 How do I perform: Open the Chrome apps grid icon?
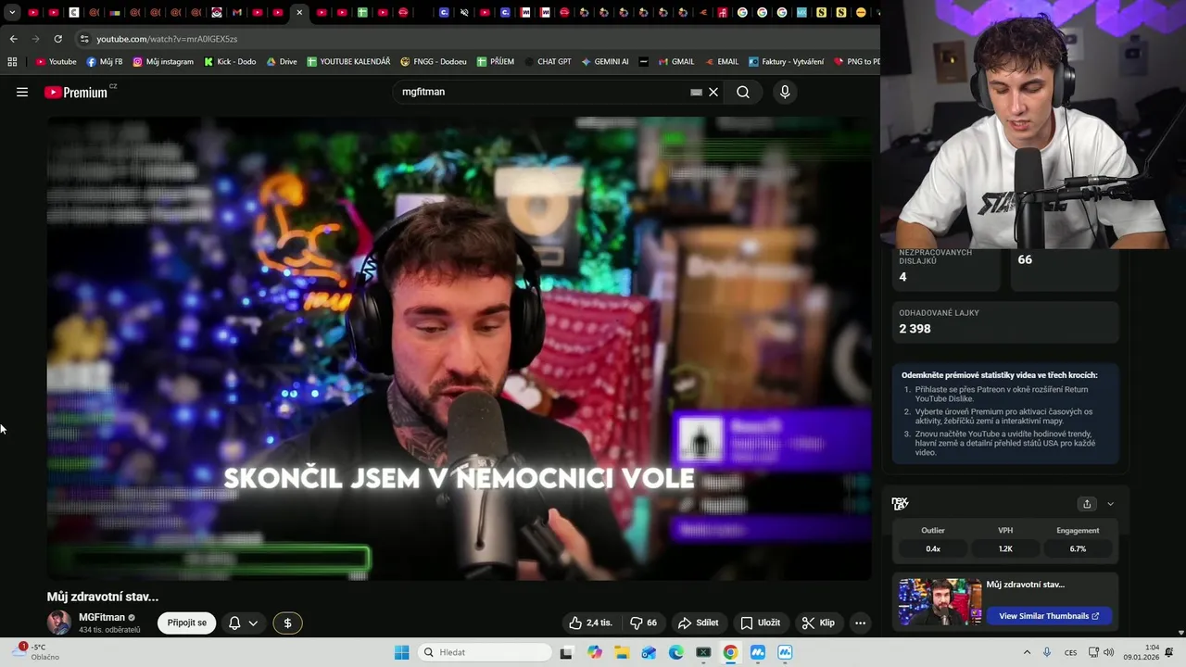12,62
